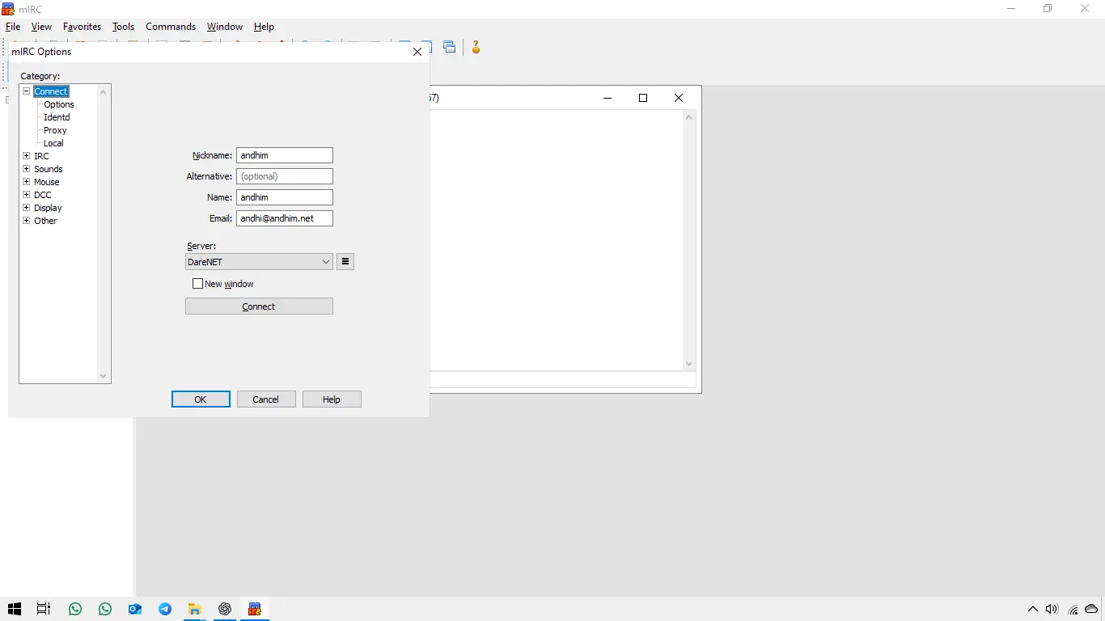Select Identd under Connect
The image size is (1105, 621).
tap(57, 117)
